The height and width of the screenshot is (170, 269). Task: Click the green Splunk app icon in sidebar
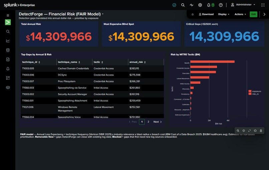pos(8,22)
